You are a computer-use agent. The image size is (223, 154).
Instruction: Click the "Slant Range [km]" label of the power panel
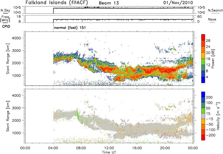click(8, 59)
